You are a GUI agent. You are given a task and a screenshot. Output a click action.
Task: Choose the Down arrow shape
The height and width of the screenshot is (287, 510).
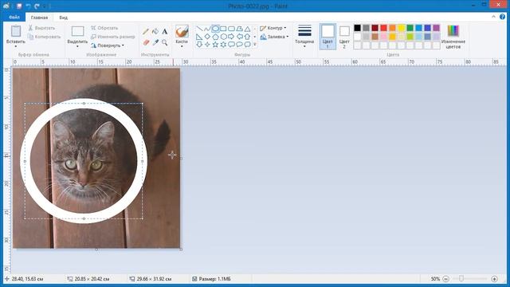pos(199,45)
